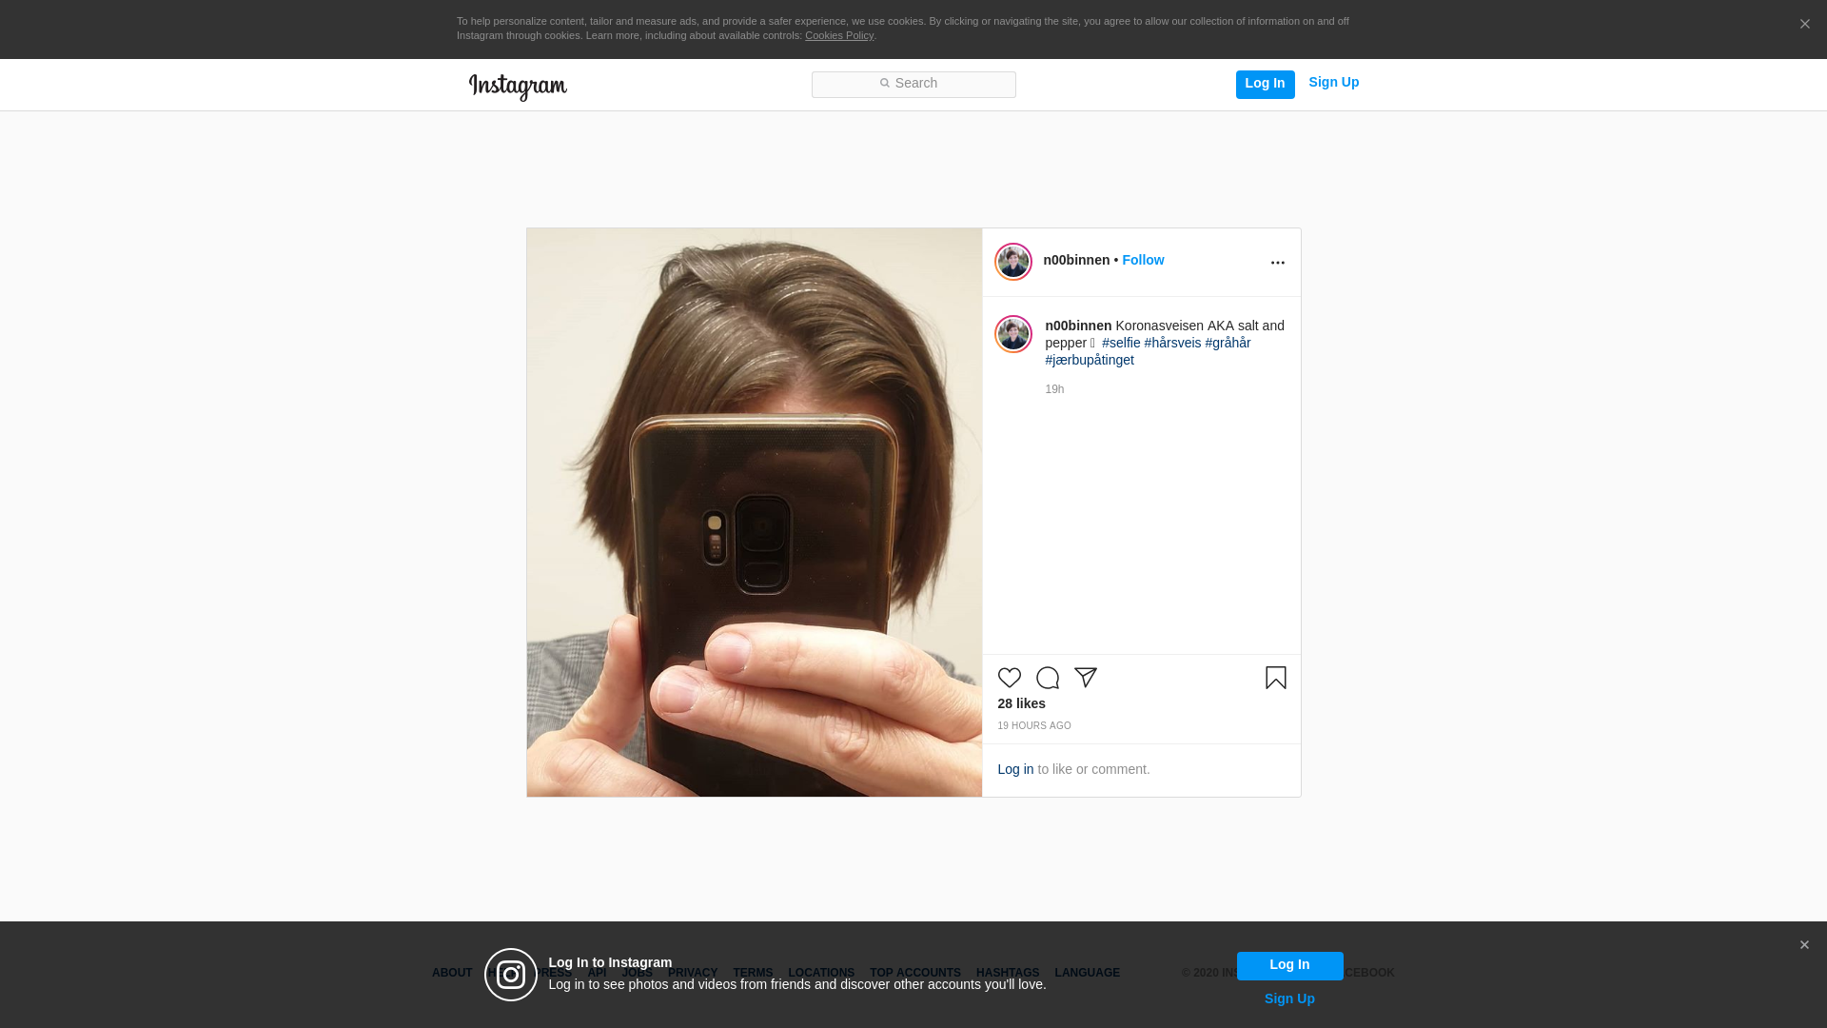
Task: Open the LOCATIONS footer link
Action: pos(821,973)
